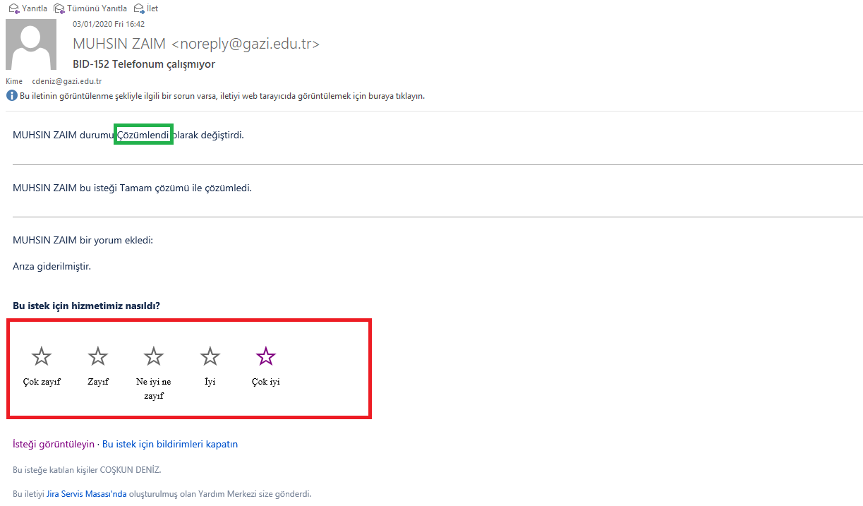
Task: Rate service with the Çok zayıf star
Action: (42, 356)
